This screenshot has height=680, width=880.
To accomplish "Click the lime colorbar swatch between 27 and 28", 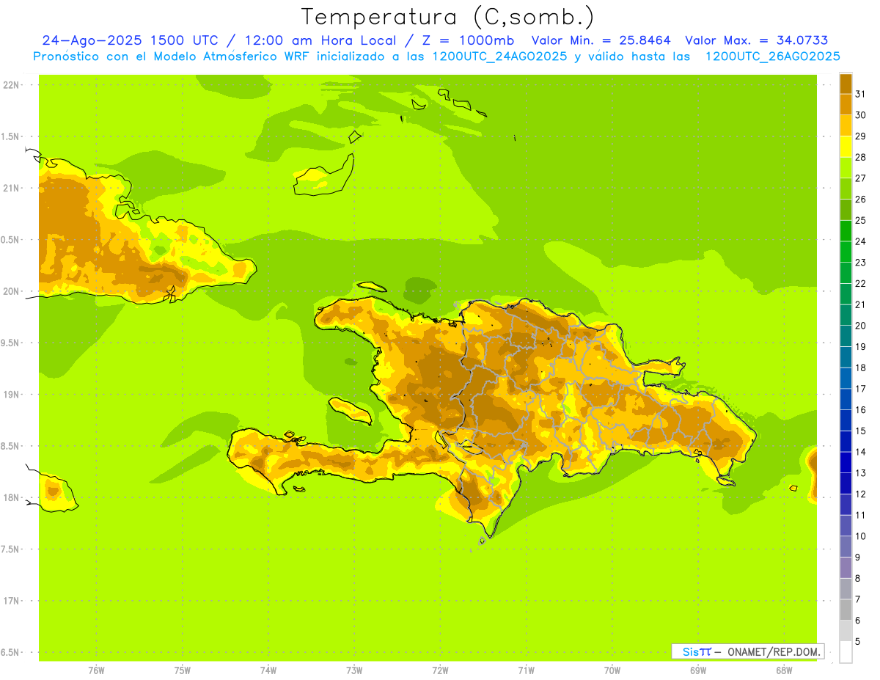I will coord(846,167).
